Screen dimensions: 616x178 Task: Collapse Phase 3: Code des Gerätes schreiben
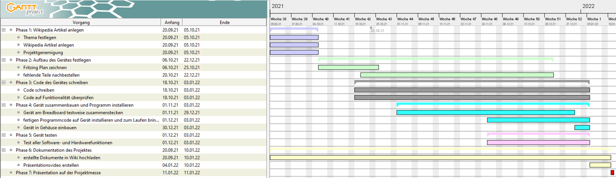pos(3,82)
